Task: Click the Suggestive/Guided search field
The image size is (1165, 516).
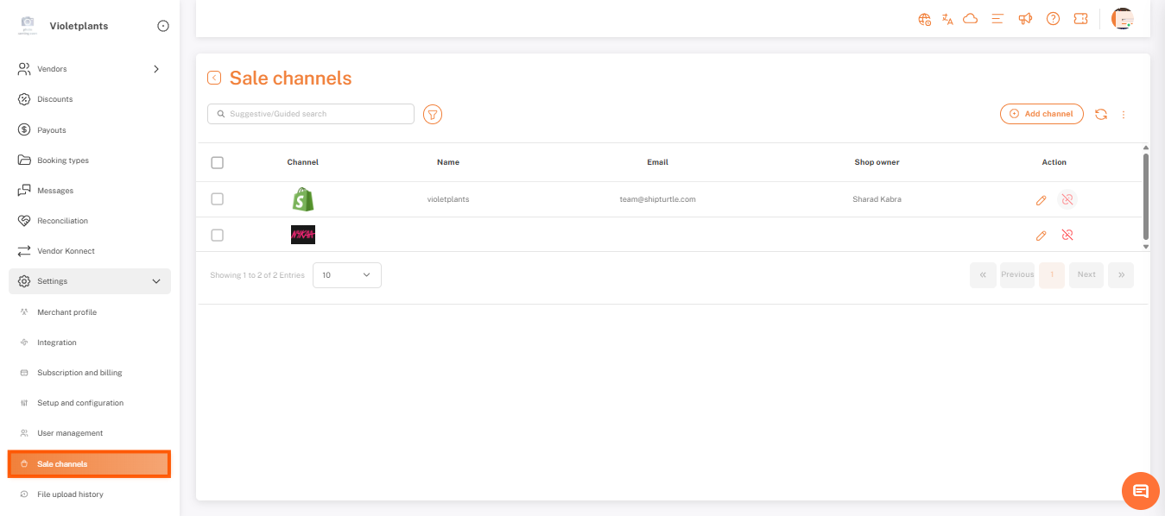Action: 311,114
